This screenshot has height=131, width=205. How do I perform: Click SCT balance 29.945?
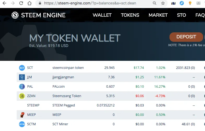tap(109, 68)
